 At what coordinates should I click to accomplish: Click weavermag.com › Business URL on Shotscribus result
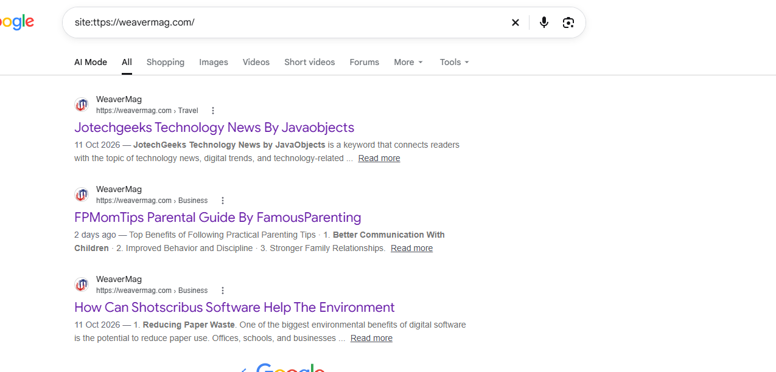click(152, 291)
